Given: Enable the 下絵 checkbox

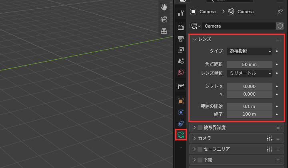Looking at the screenshot, I should [200, 160].
